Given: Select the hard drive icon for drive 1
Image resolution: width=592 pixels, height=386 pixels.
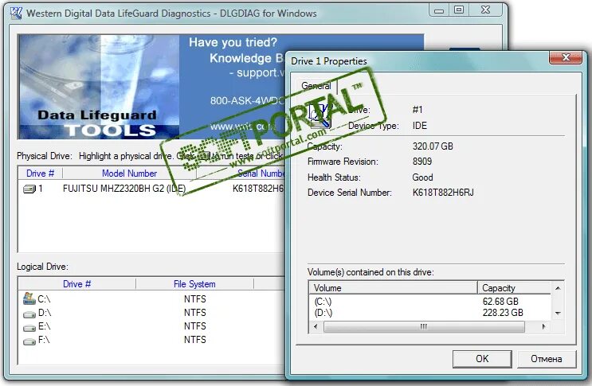Looking at the screenshot, I should point(29,189).
